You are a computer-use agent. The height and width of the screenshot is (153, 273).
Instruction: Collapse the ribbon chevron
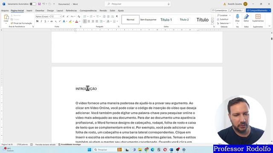pyautogui.click(x=269, y=26)
